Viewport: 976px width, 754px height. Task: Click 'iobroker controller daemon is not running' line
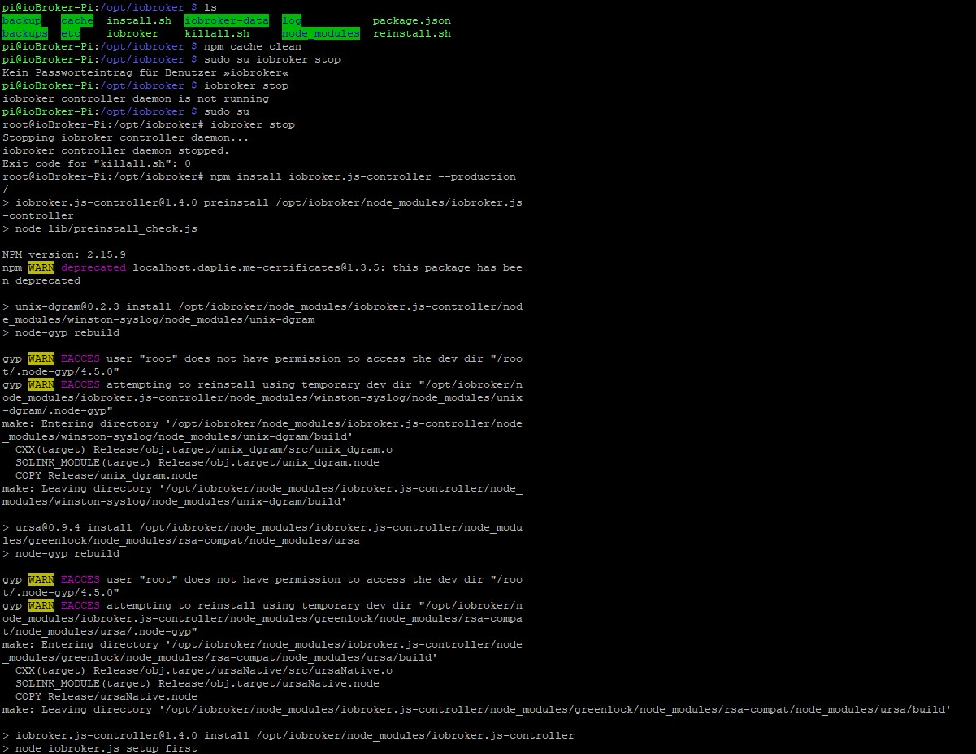(136, 98)
